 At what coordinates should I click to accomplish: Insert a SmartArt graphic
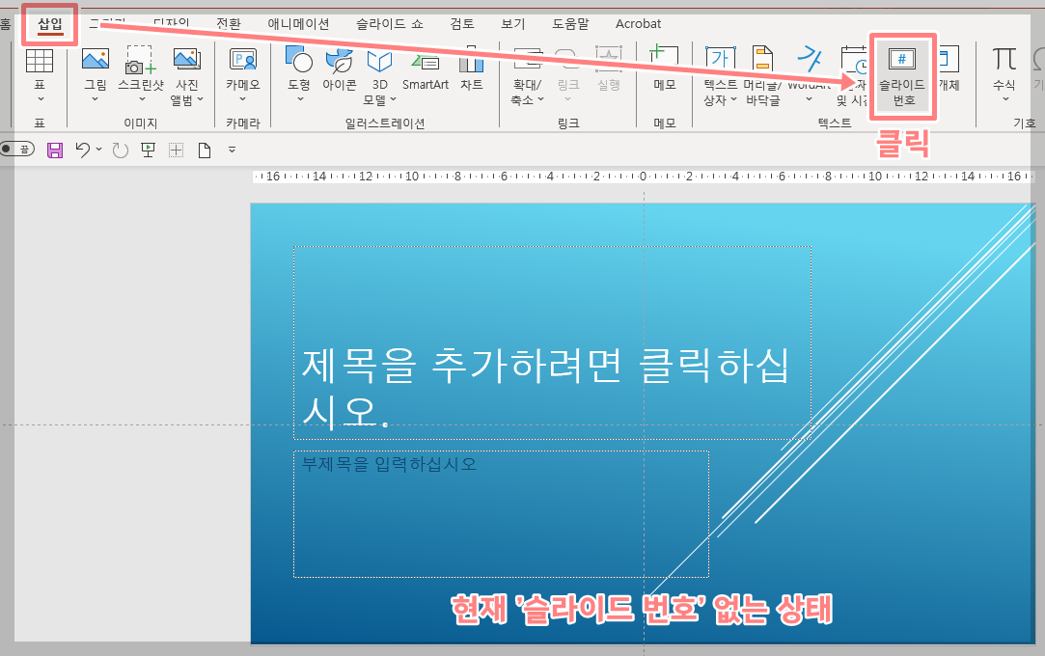pyautogui.click(x=425, y=72)
